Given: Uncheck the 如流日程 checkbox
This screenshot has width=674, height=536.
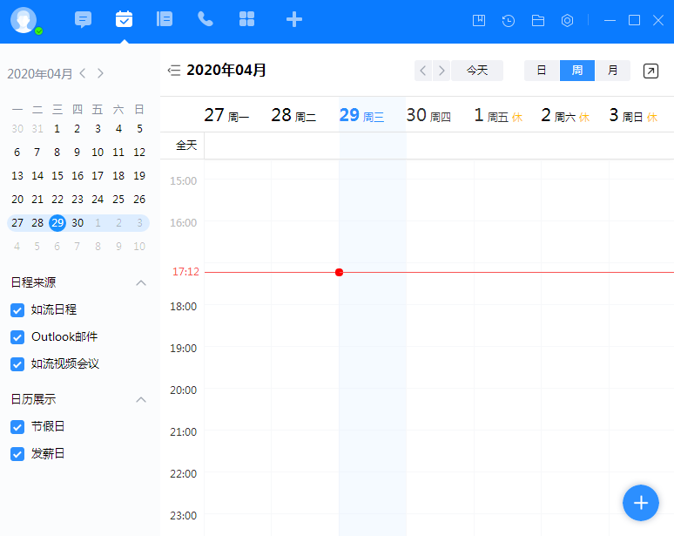Looking at the screenshot, I should click(x=17, y=310).
